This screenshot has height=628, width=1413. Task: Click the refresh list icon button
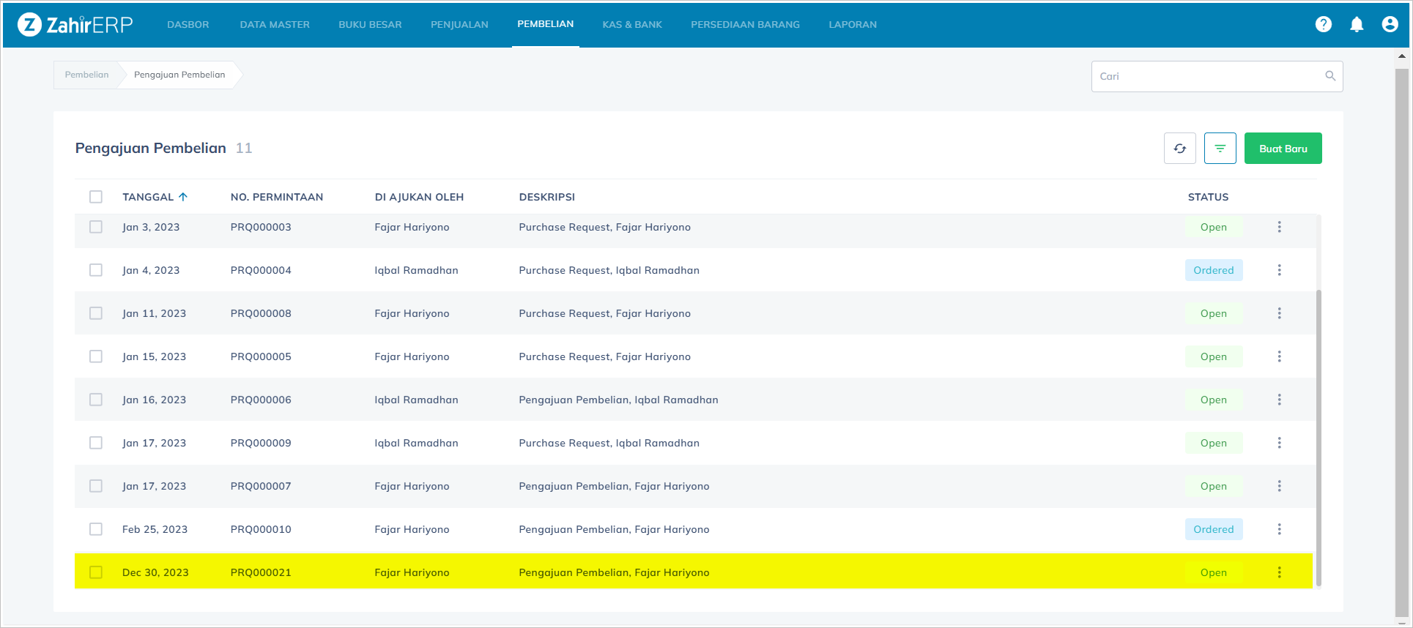click(x=1179, y=149)
